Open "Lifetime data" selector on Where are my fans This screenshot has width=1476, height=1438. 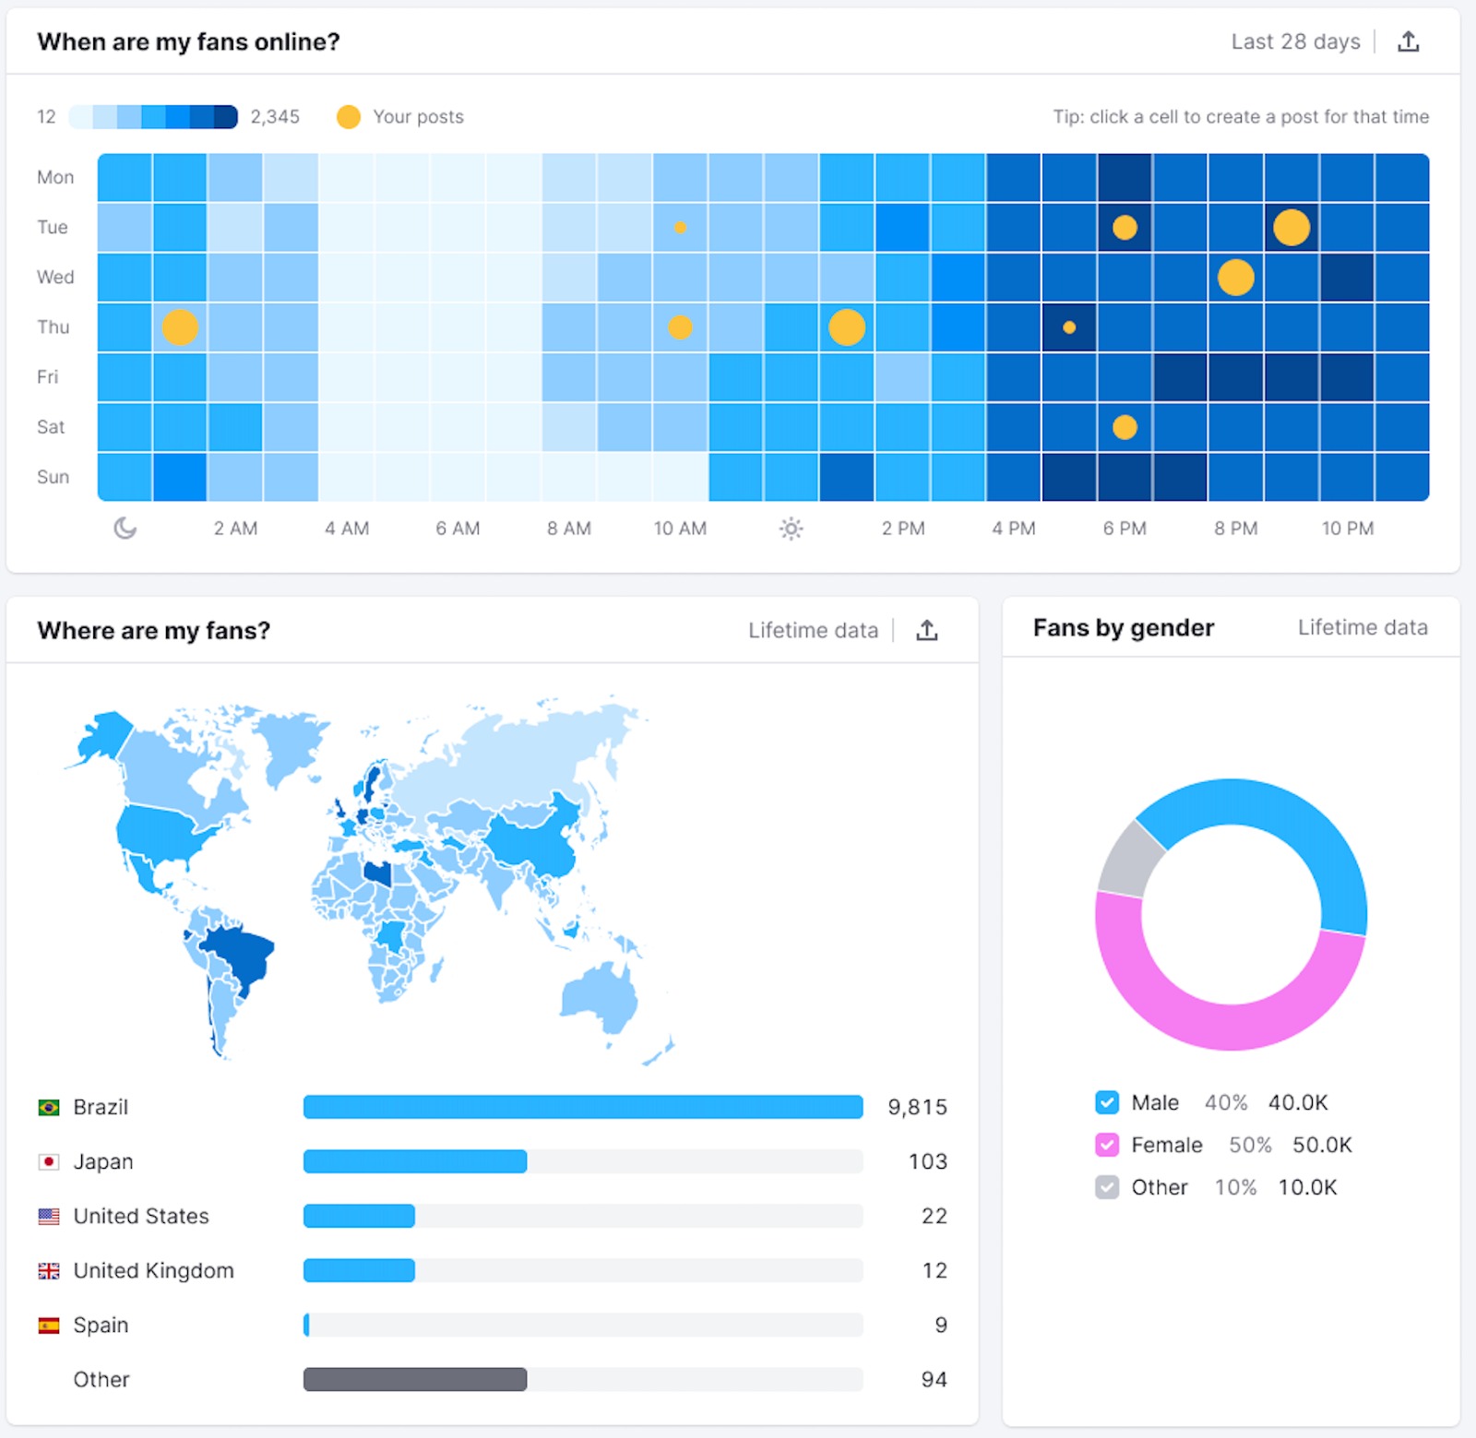click(813, 630)
